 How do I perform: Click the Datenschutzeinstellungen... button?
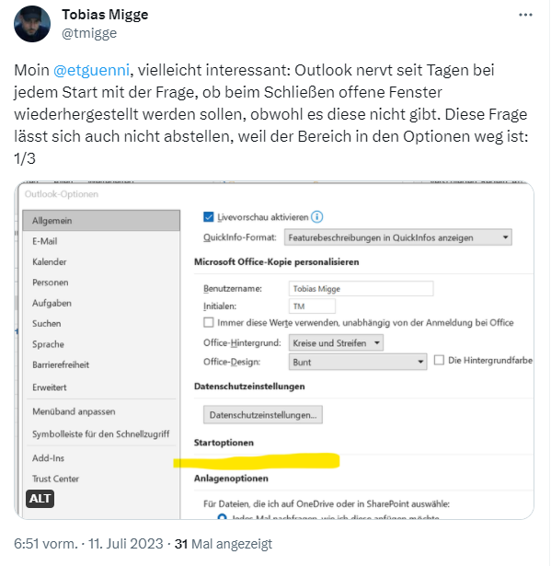pos(263,415)
